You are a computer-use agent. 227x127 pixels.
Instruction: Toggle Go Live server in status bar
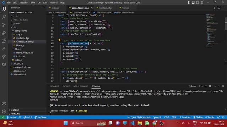tap(198, 117)
